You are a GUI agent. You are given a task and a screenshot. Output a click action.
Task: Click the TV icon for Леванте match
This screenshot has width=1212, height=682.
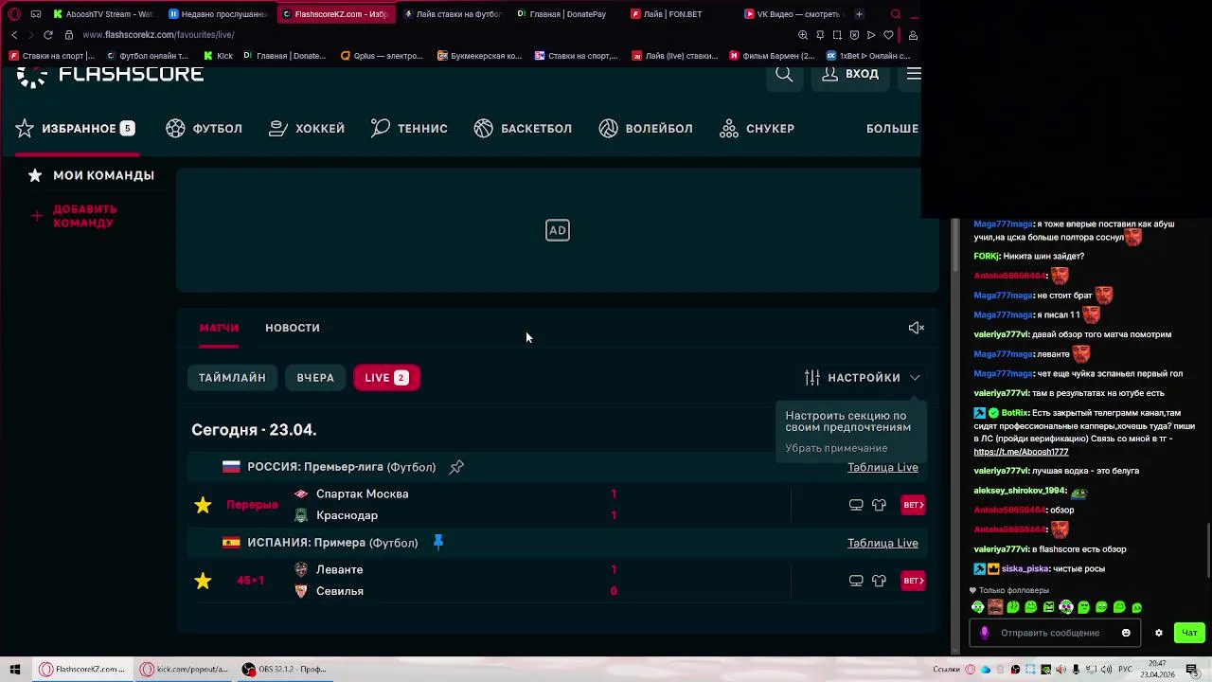coord(856,581)
